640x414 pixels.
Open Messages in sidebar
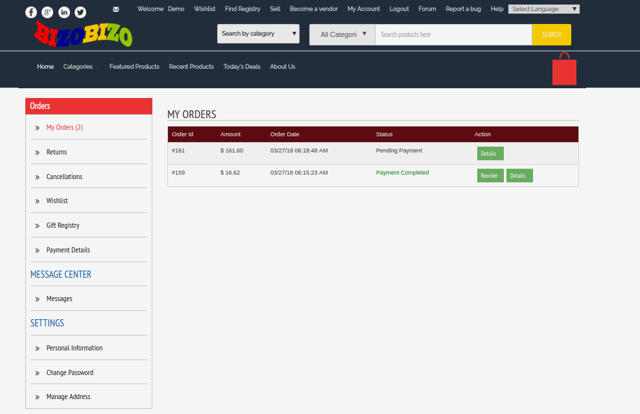point(59,298)
